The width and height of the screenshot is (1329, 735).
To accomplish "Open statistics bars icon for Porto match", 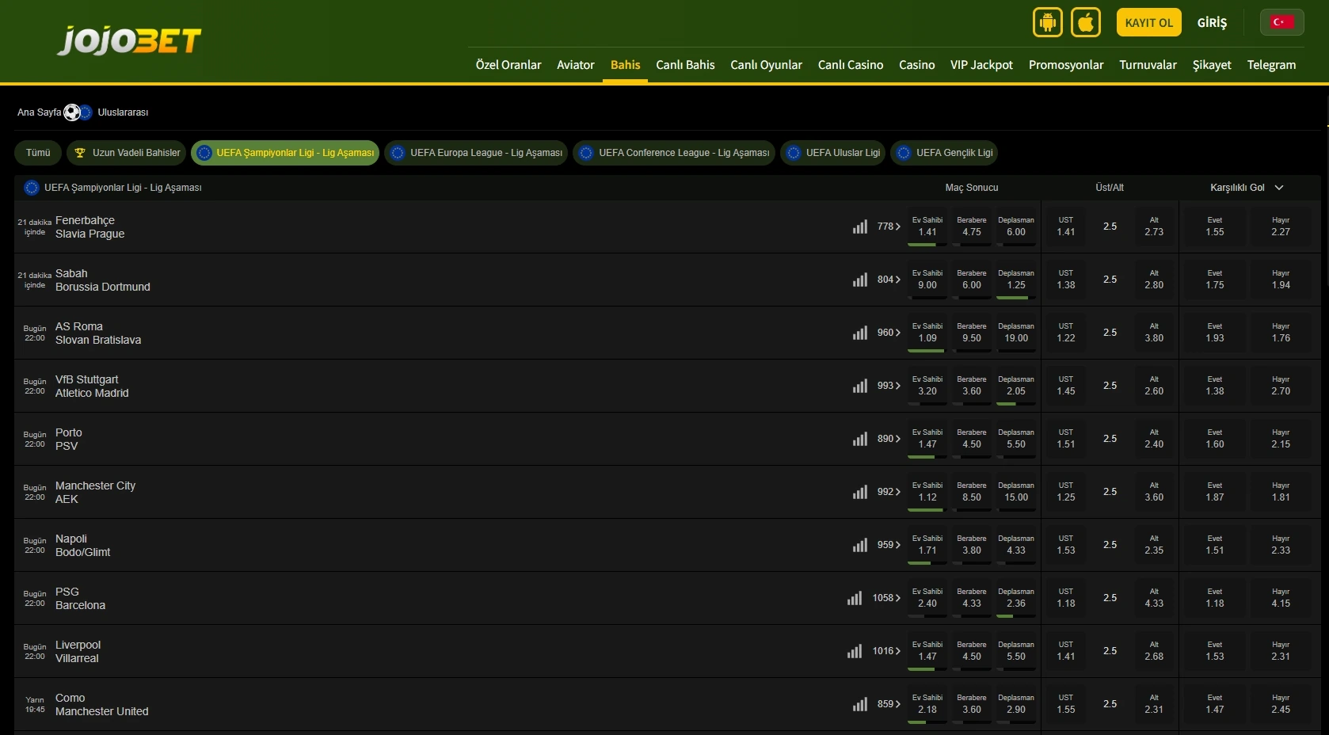I will click(860, 439).
